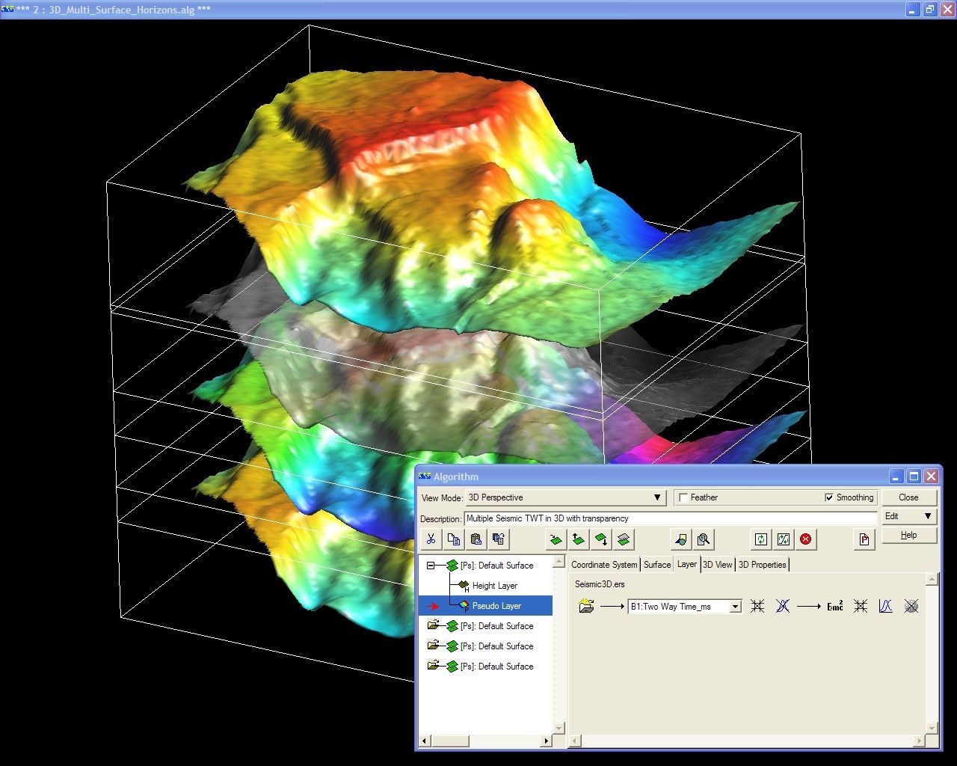Open a dataset with the folder icon on the Layer tab
The image size is (957, 766).
click(588, 606)
